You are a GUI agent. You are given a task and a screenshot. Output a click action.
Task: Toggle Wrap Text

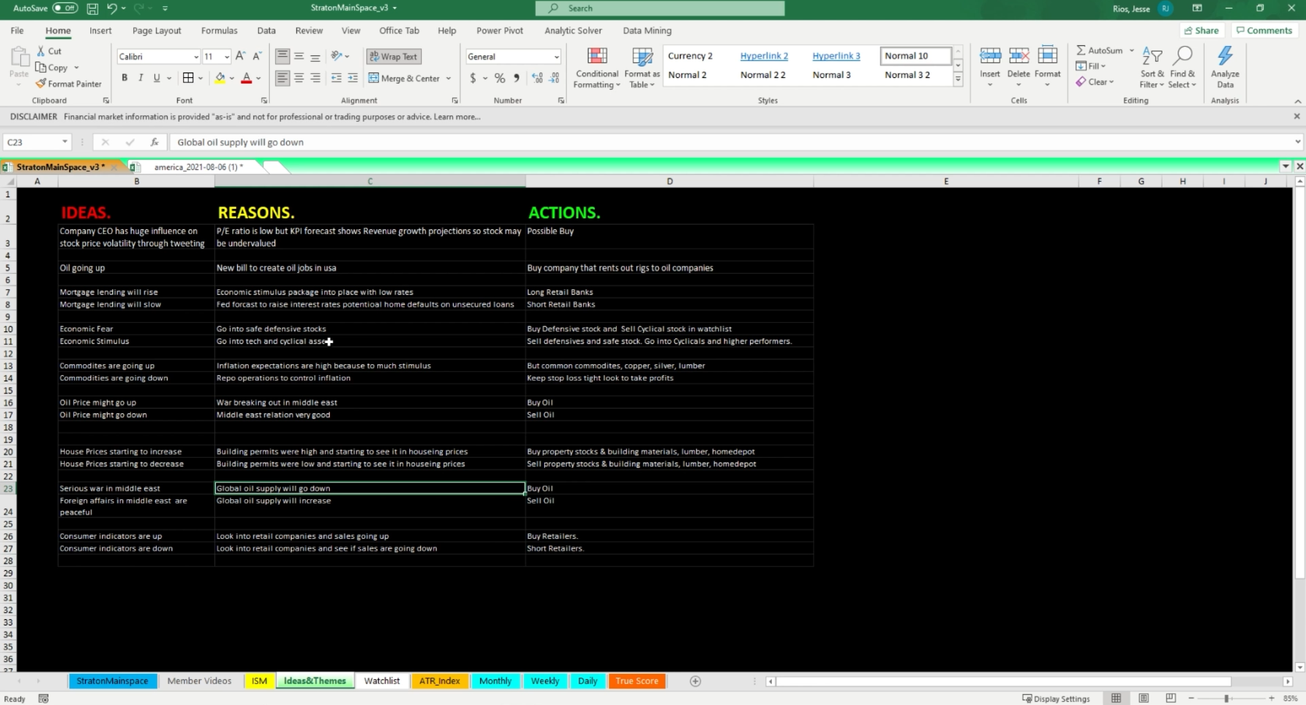(394, 56)
